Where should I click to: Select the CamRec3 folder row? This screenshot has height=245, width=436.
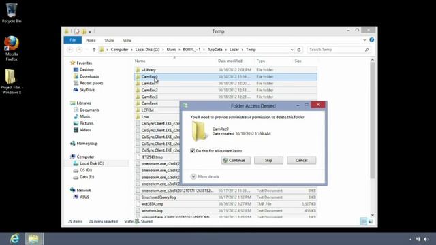[x=225, y=97]
